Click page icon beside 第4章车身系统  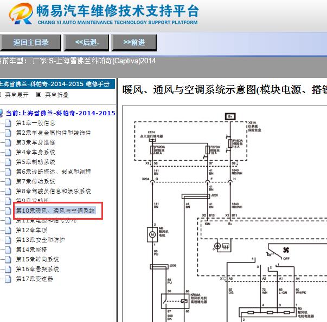click(x=8, y=153)
